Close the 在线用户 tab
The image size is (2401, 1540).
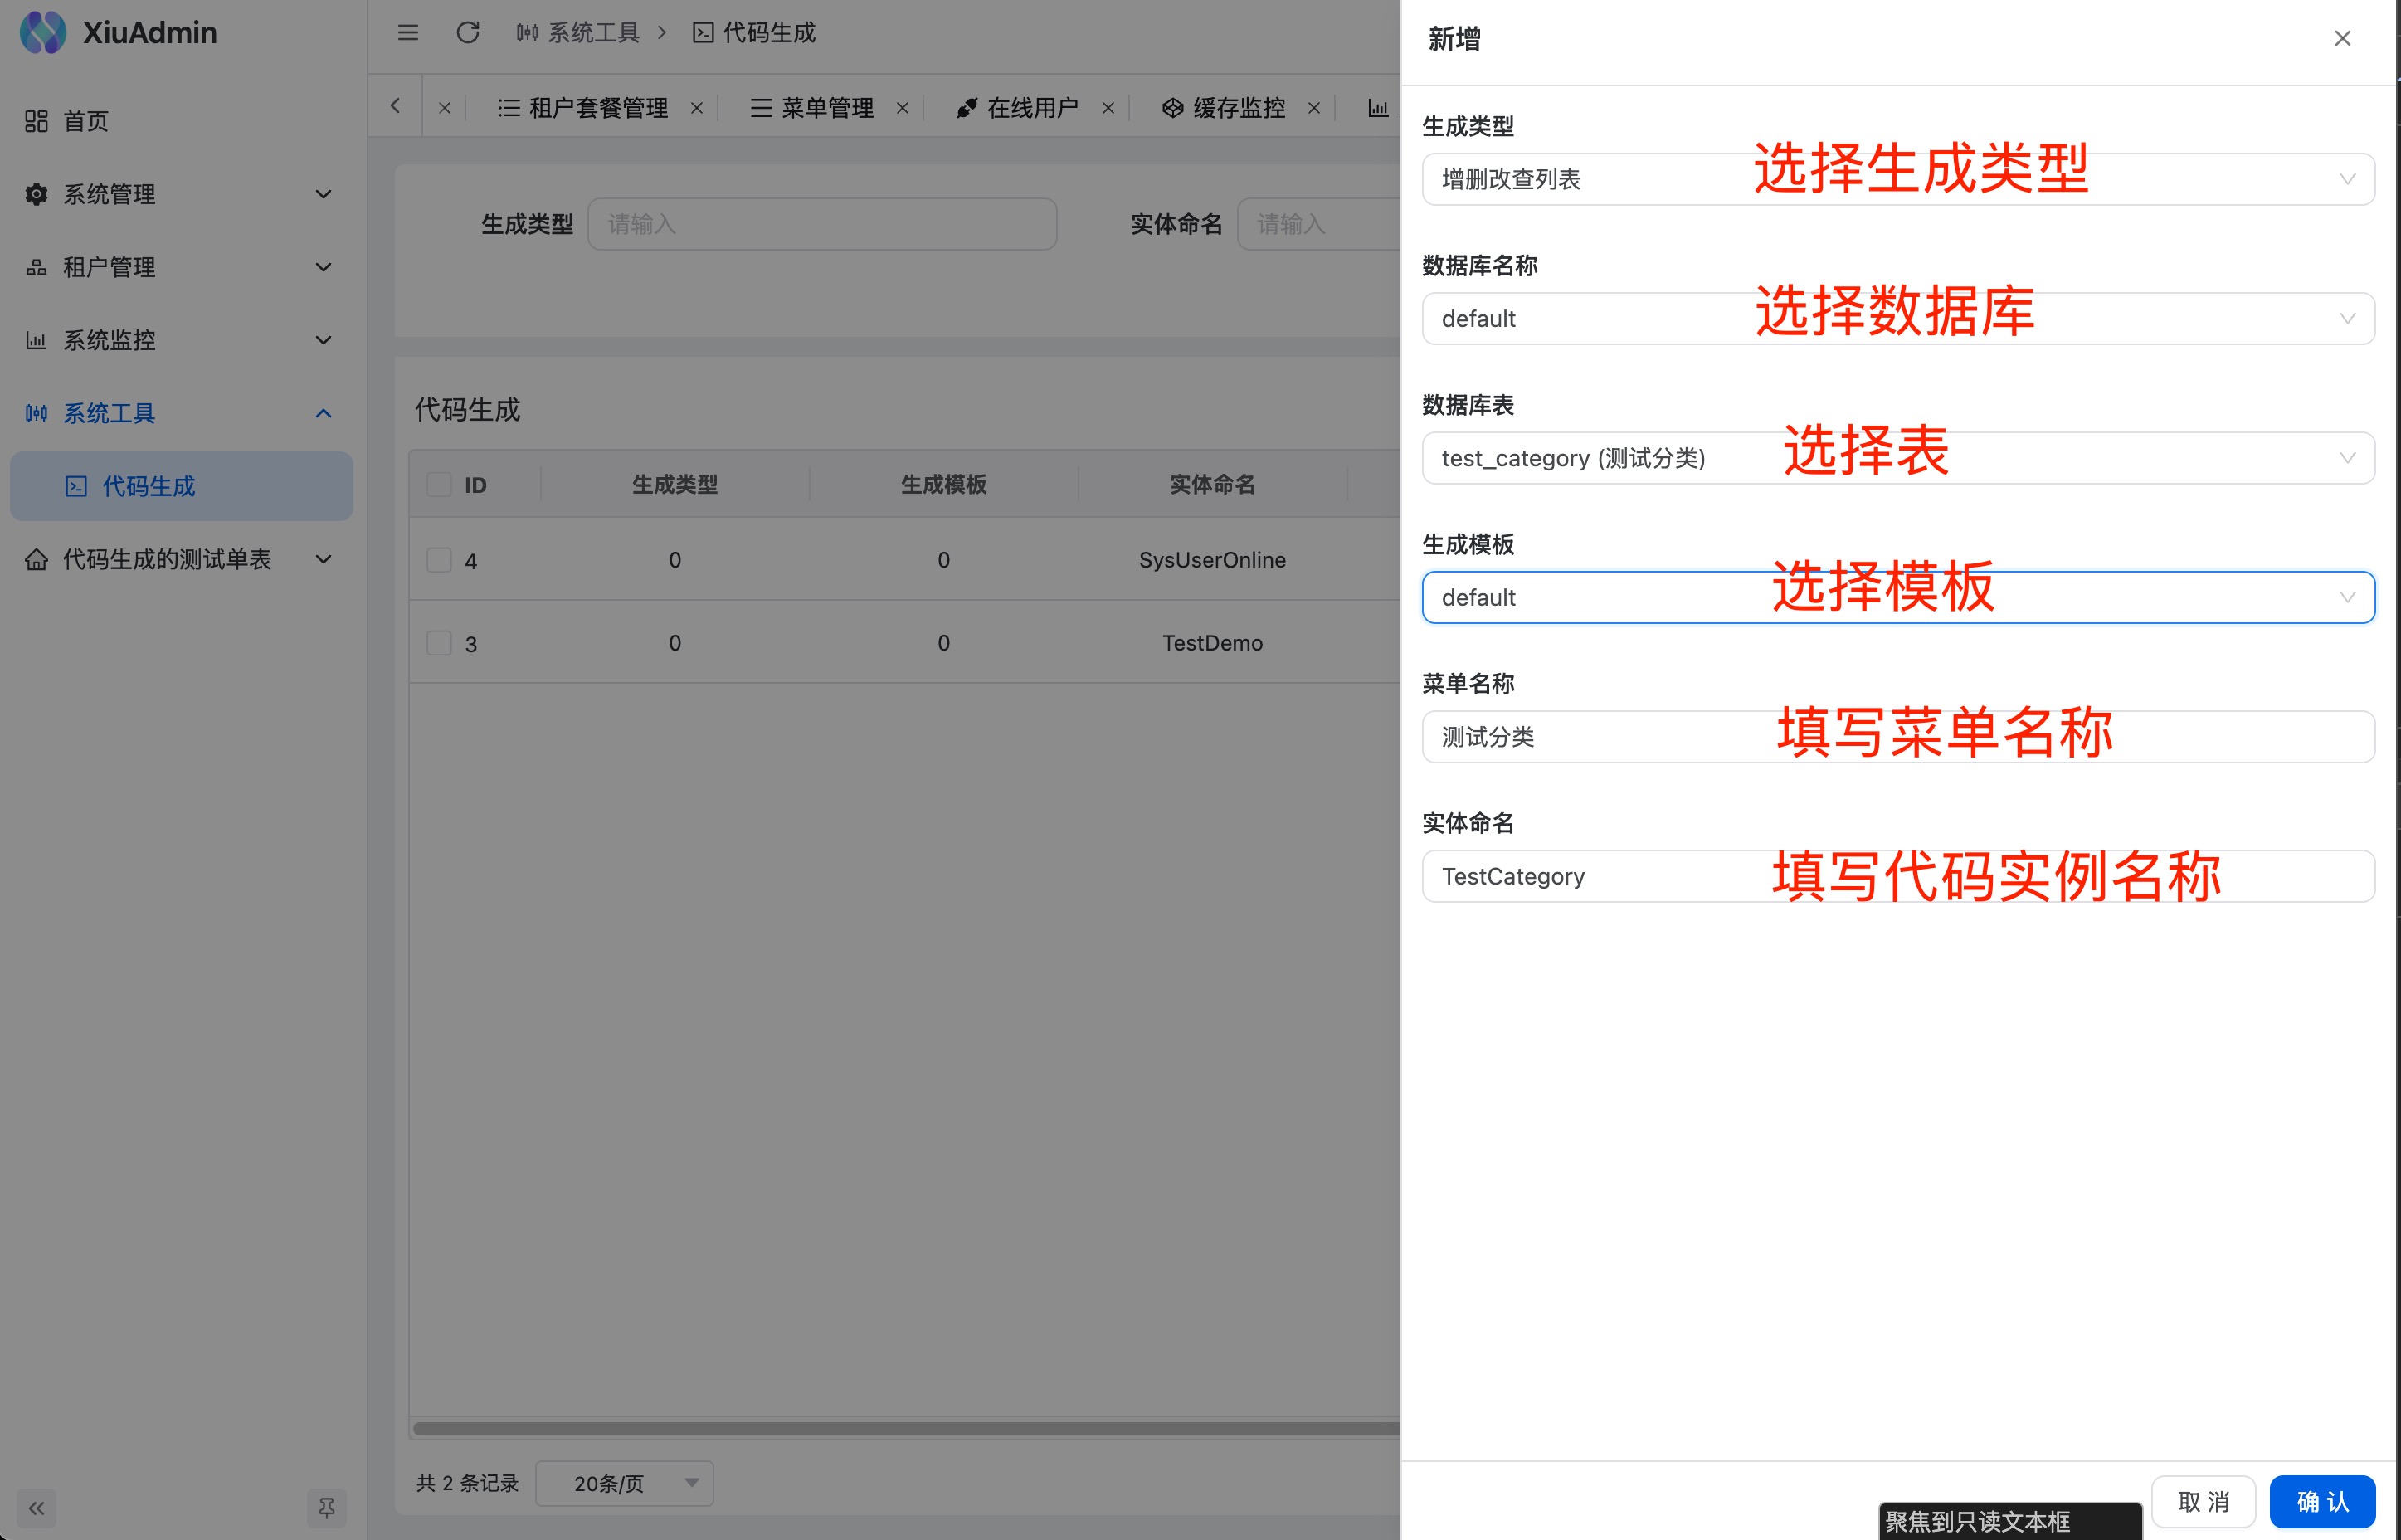pyautogui.click(x=1108, y=108)
